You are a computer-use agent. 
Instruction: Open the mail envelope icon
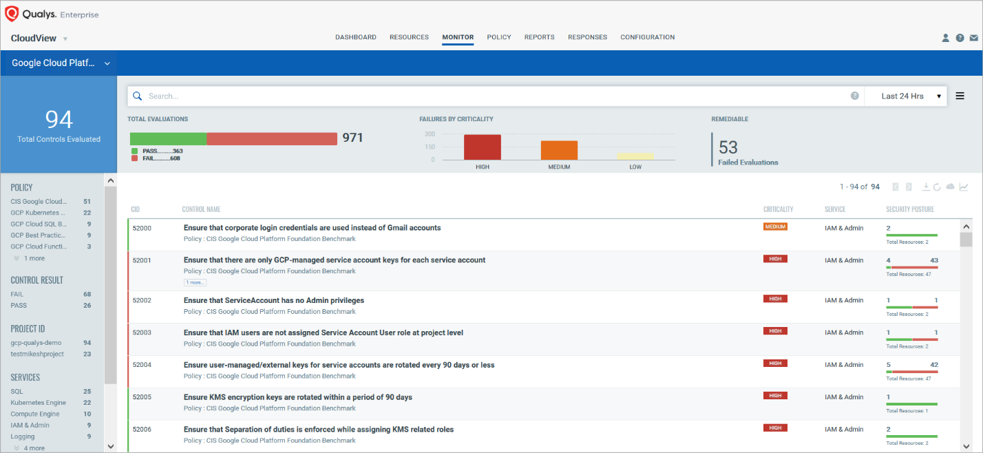tap(973, 38)
